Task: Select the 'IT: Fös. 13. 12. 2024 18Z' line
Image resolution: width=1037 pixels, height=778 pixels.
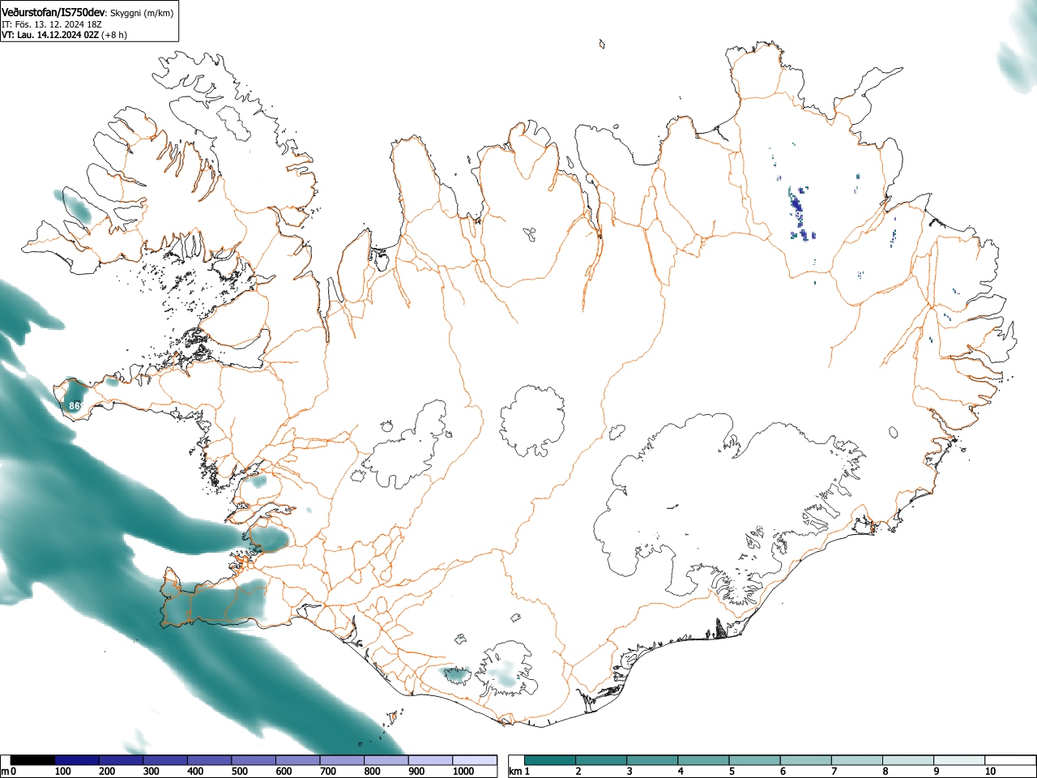Action: coord(51,24)
